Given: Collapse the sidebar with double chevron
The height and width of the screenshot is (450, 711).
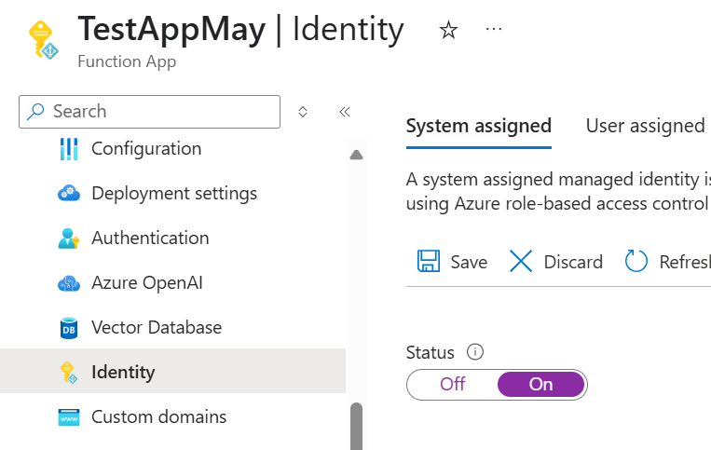Looking at the screenshot, I should (345, 112).
